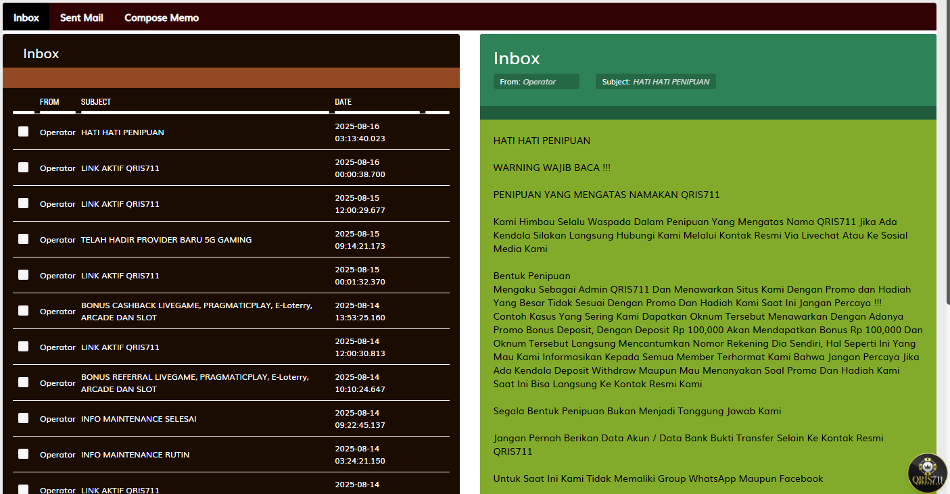Select checkbox for LINK AKTIF QRIS711 dated 2025-08-16

[24, 168]
